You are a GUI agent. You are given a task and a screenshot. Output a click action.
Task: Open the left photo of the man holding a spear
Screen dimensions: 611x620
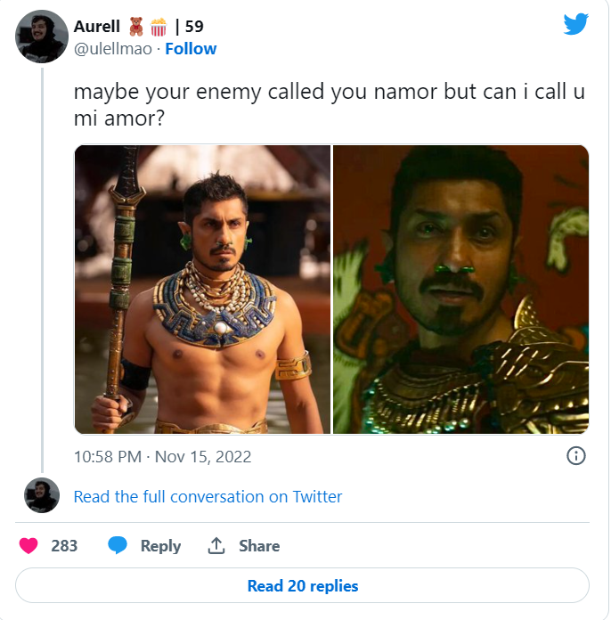202,290
